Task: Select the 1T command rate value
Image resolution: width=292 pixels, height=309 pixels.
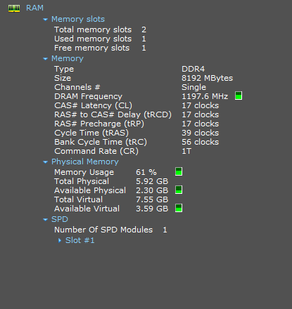Action: pyautogui.click(x=186, y=151)
